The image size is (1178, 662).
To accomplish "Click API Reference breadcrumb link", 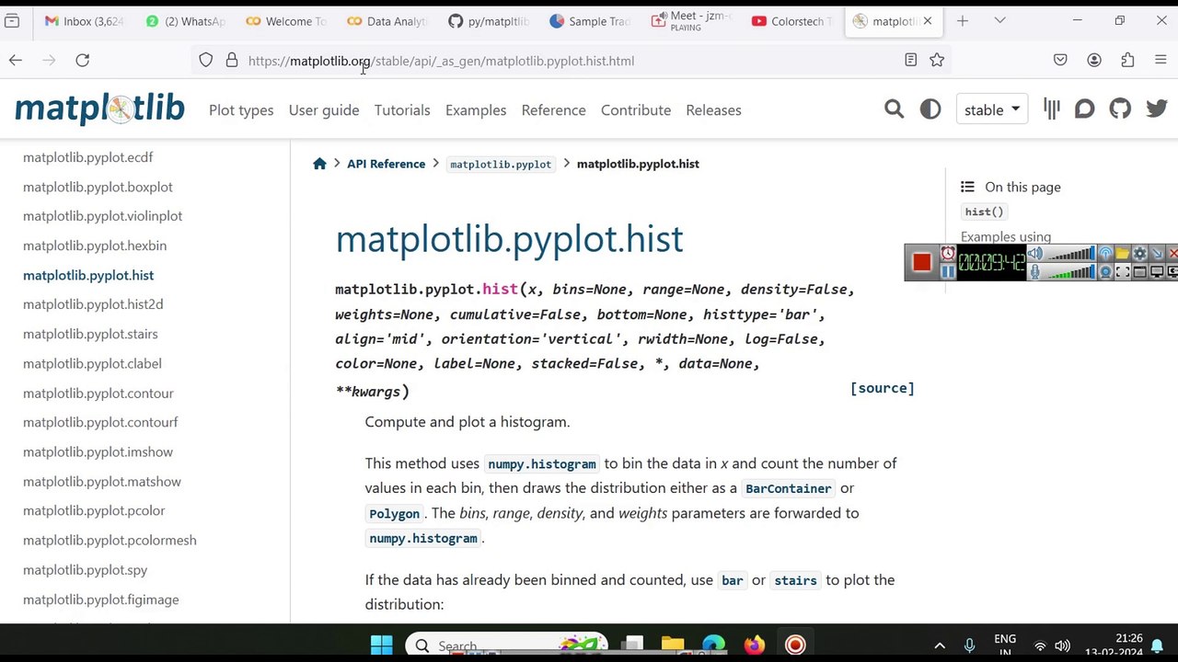I will coord(386,164).
